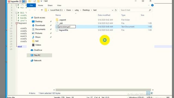Collapse the line 1 fold marker in Notepad++
174x98 pixels.
coord(17,5)
